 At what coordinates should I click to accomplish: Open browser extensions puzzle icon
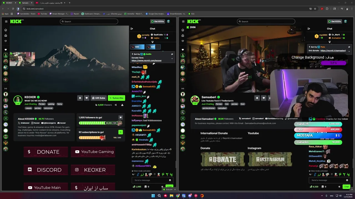coord(327,9)
